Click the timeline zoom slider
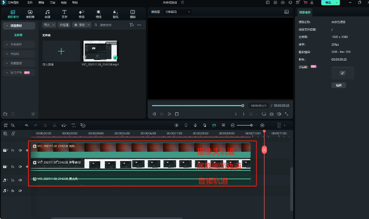The height and width of the screenshot is (219, 369). 252,125
